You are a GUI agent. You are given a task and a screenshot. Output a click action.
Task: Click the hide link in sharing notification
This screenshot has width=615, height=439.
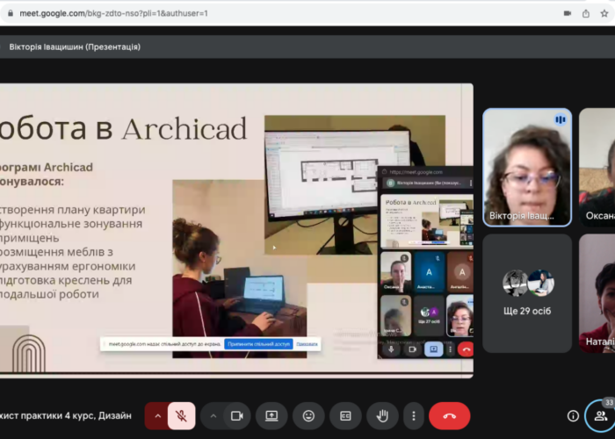[307, 344]
